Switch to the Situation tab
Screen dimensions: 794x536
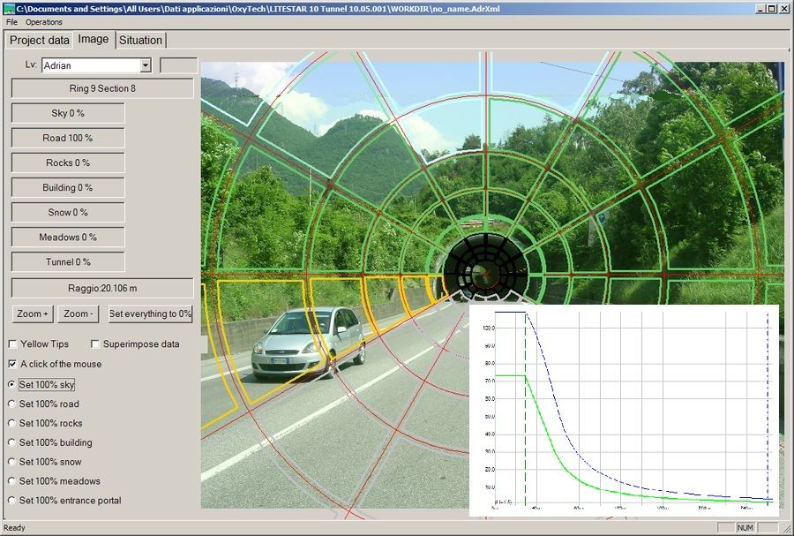point(141,41)
